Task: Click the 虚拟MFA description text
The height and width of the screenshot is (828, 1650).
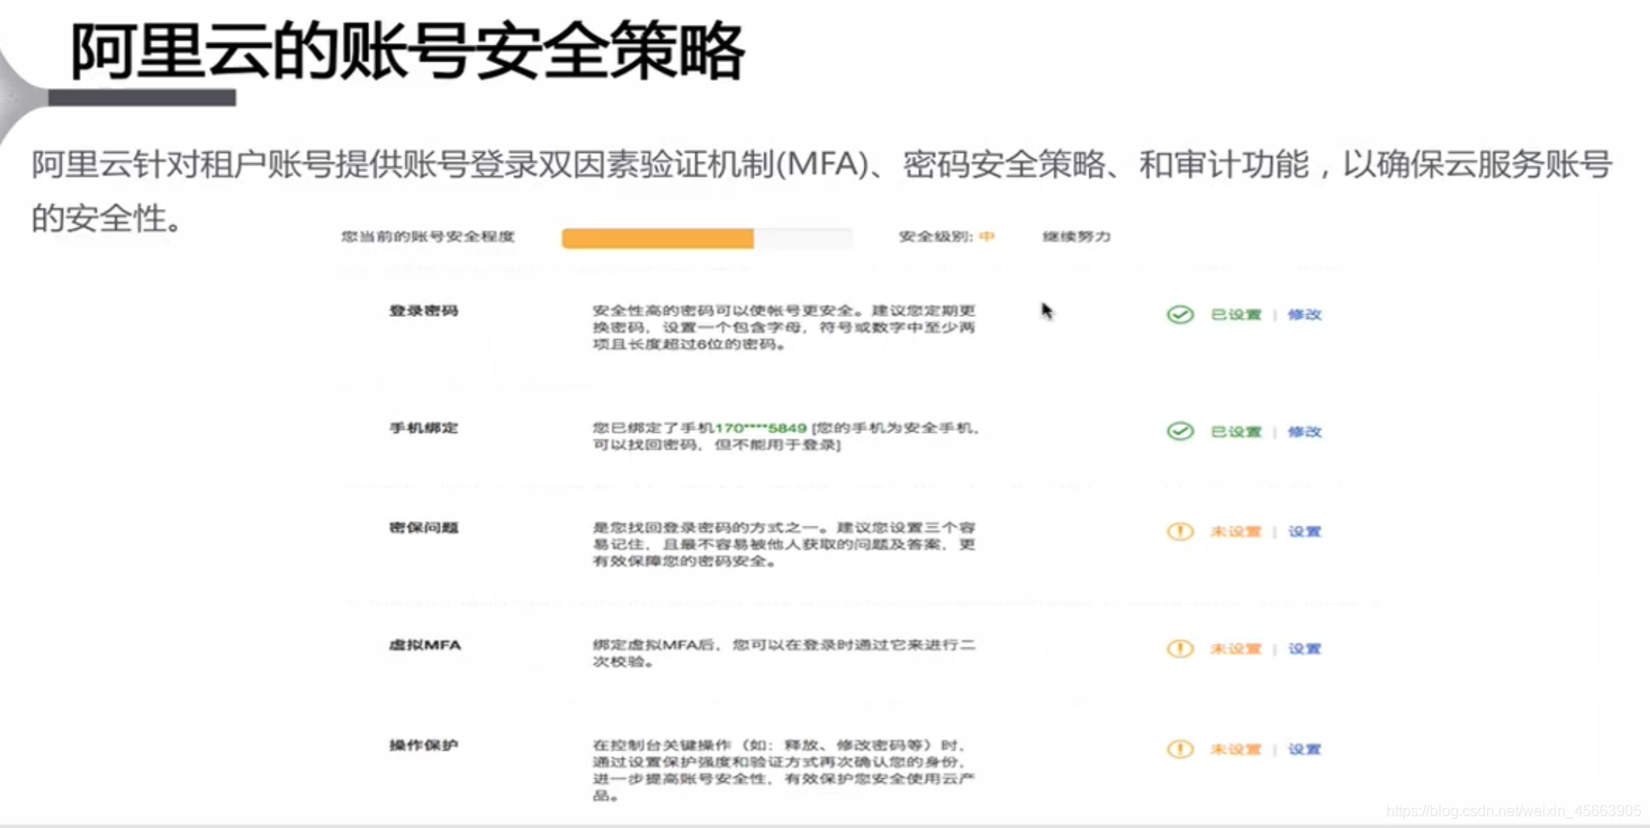Action: click(x=784, y=653)
